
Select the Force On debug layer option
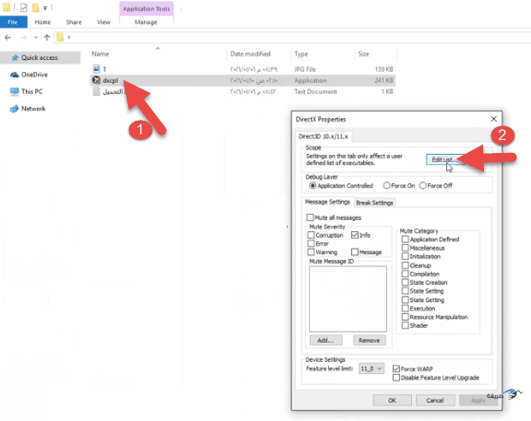click(x=386, y=185)
